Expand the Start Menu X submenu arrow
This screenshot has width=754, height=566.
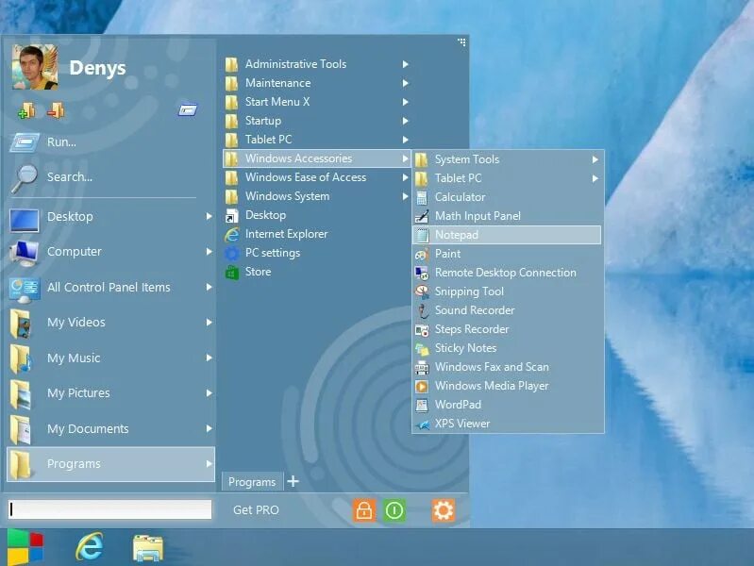tap(406, 102)
